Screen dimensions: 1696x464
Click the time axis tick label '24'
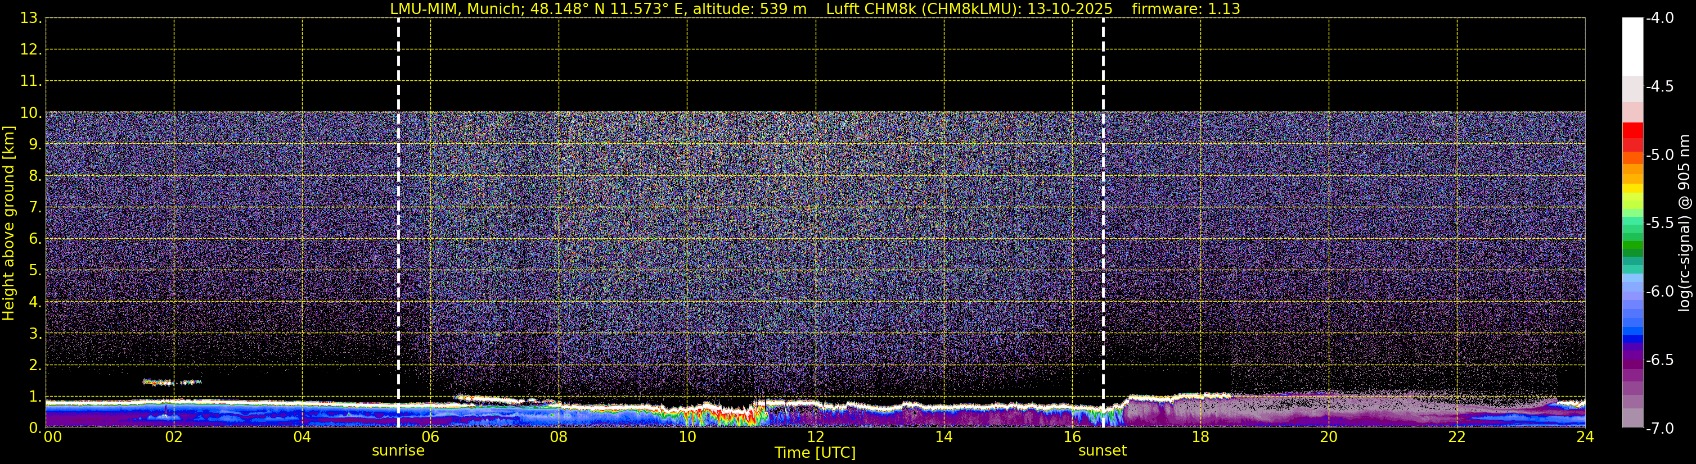point(1585,438)
